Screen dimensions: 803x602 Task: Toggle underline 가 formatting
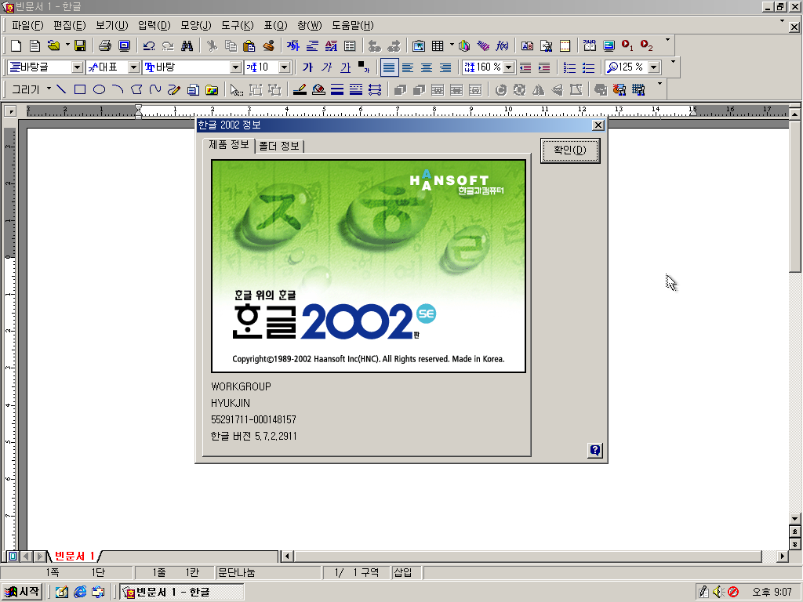click(x=346, y=67)
